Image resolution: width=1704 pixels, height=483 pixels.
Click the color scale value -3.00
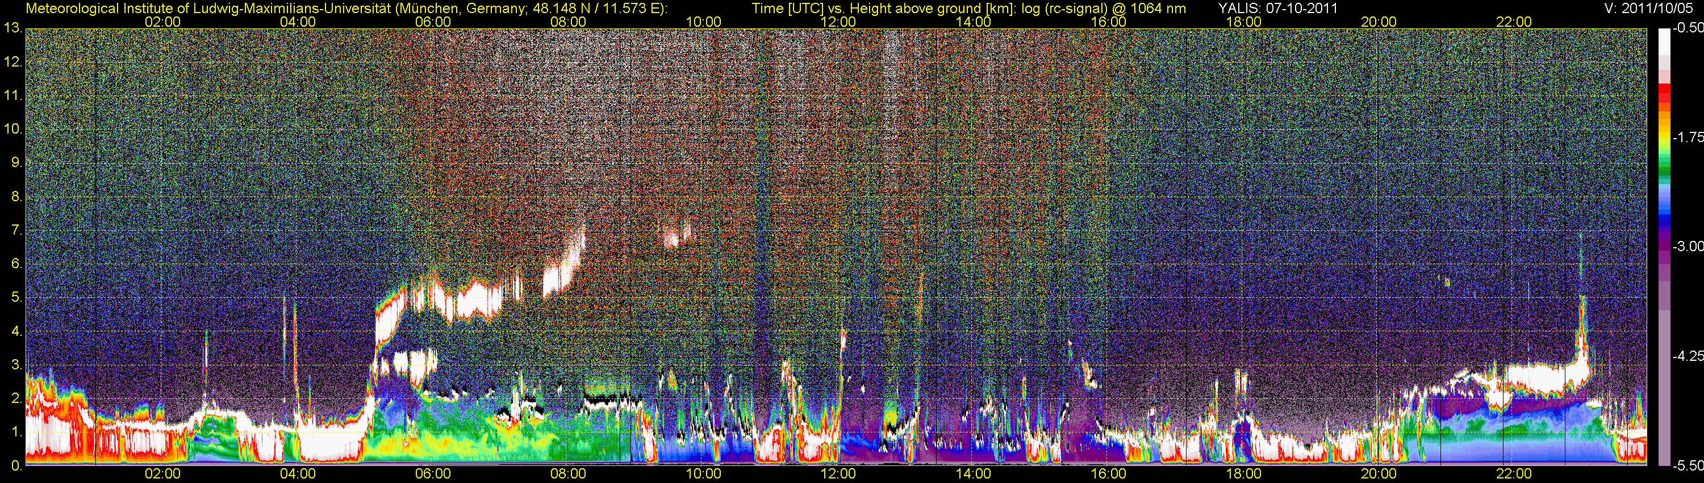click(x=1688, y=246)
